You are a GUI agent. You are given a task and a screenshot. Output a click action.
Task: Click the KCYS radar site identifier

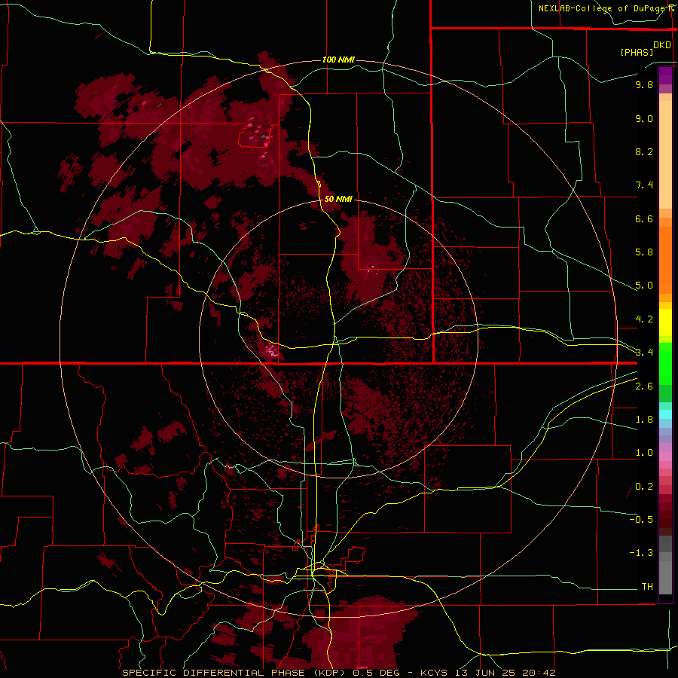tap(435, 673)
